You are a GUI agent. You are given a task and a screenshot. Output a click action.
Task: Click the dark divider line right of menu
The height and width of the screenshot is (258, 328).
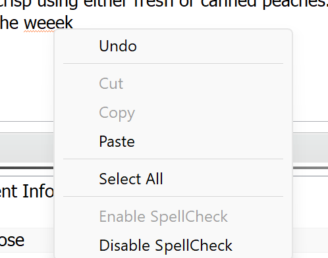310,168
